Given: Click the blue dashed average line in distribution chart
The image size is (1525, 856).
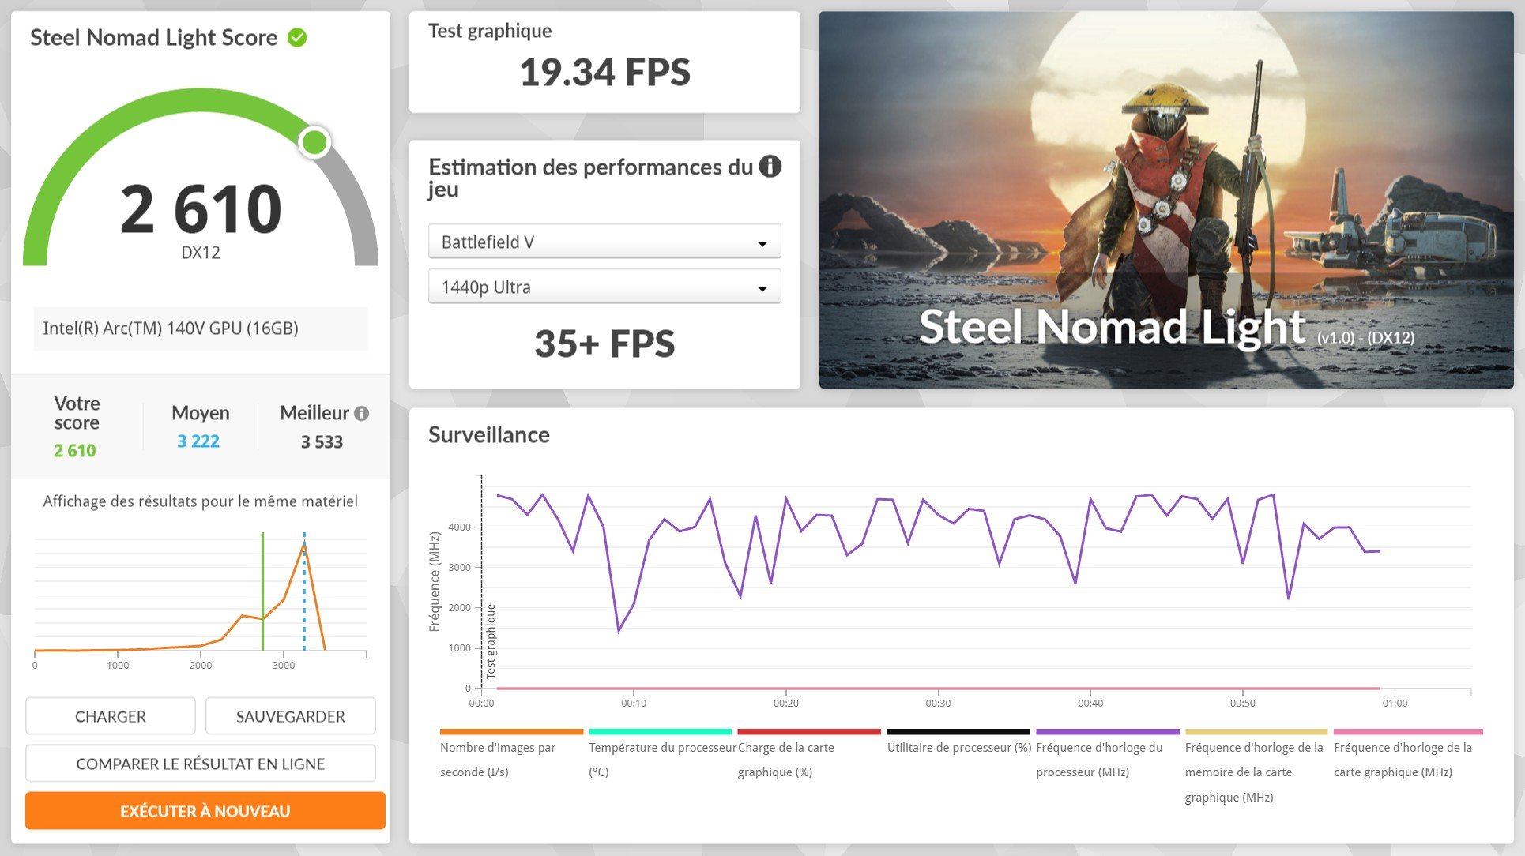Looking at the screenshot, I should [304, 591].
